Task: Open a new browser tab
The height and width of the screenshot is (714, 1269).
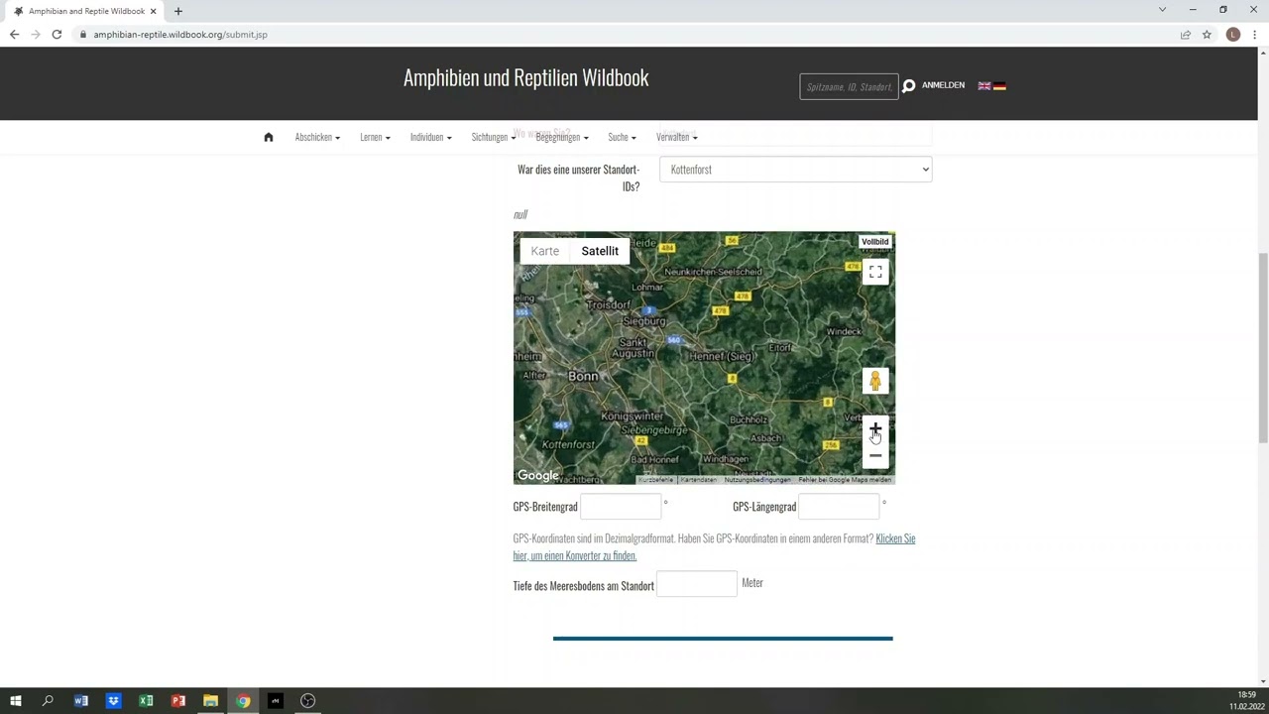Action: [178, 11]
